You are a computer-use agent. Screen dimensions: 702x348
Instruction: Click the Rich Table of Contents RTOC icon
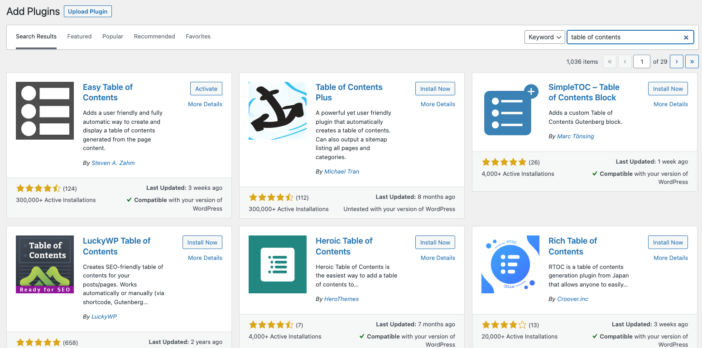[x=510, y=264]
